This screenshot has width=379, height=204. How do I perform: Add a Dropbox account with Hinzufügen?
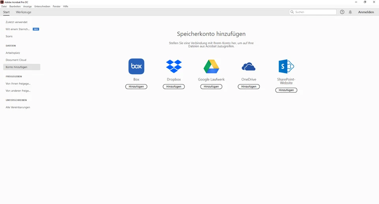(174, 86)
